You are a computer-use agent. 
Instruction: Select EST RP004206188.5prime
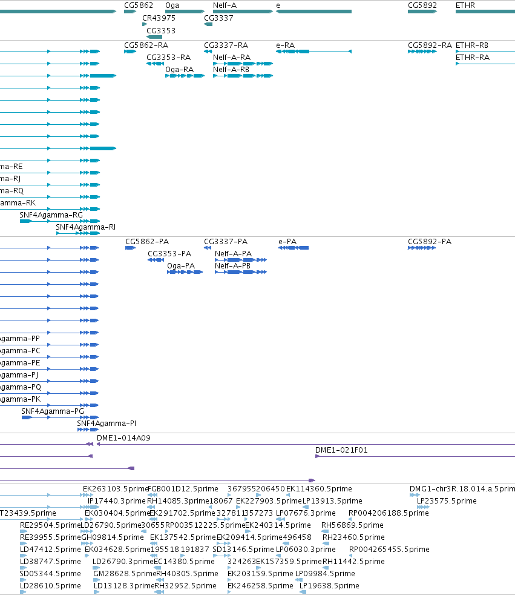tap(389, 513)
